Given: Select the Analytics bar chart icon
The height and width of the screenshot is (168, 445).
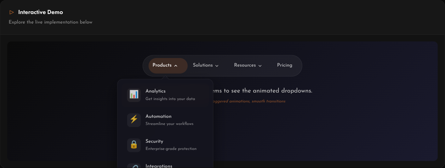Looking at the screenshot, I should point(134,95).
